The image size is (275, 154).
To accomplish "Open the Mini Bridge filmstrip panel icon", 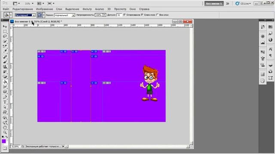I will 270,27.
